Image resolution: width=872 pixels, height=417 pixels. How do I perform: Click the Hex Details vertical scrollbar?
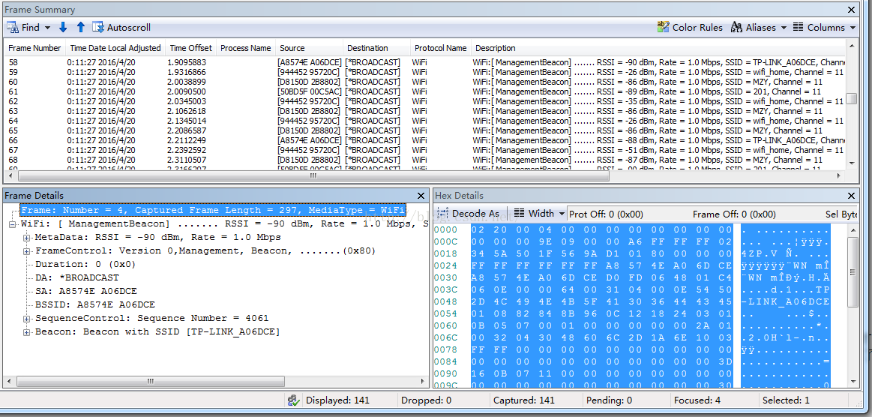coord(852,272)
